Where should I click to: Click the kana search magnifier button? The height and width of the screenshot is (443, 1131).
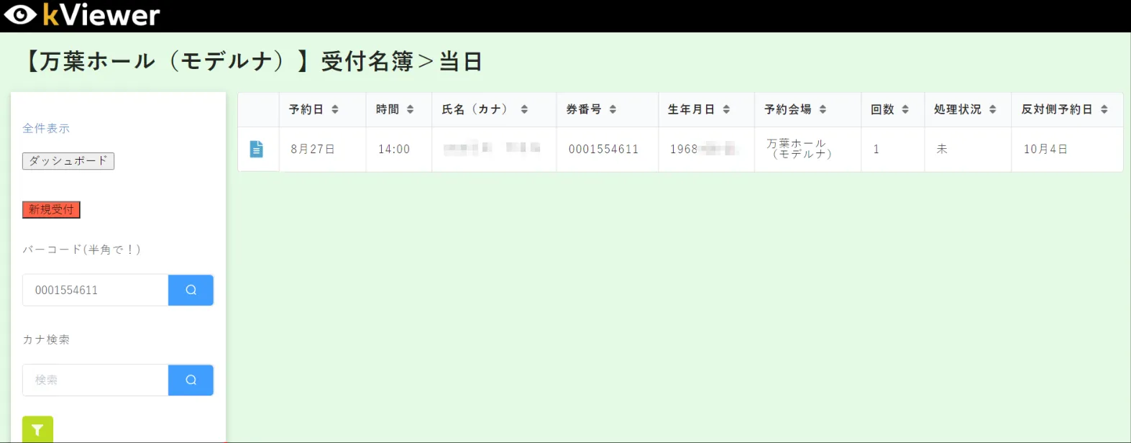[191, 380]
